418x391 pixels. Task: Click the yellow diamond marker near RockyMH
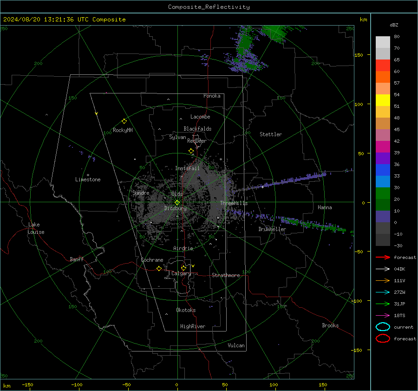click(x=124, y=121)
